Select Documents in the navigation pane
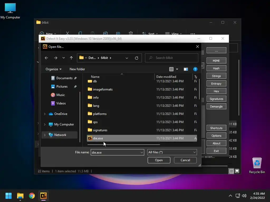 (x=64, y=78)
